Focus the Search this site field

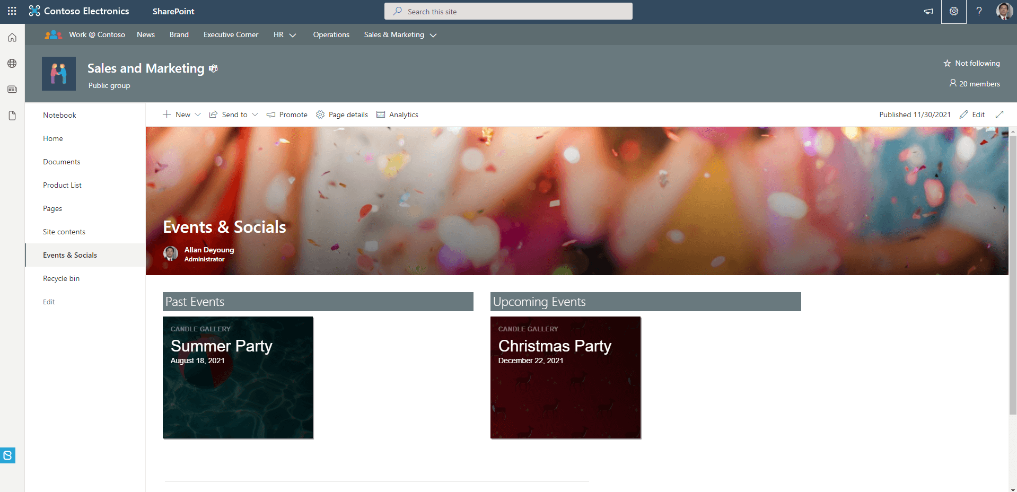tap(508, 11)
